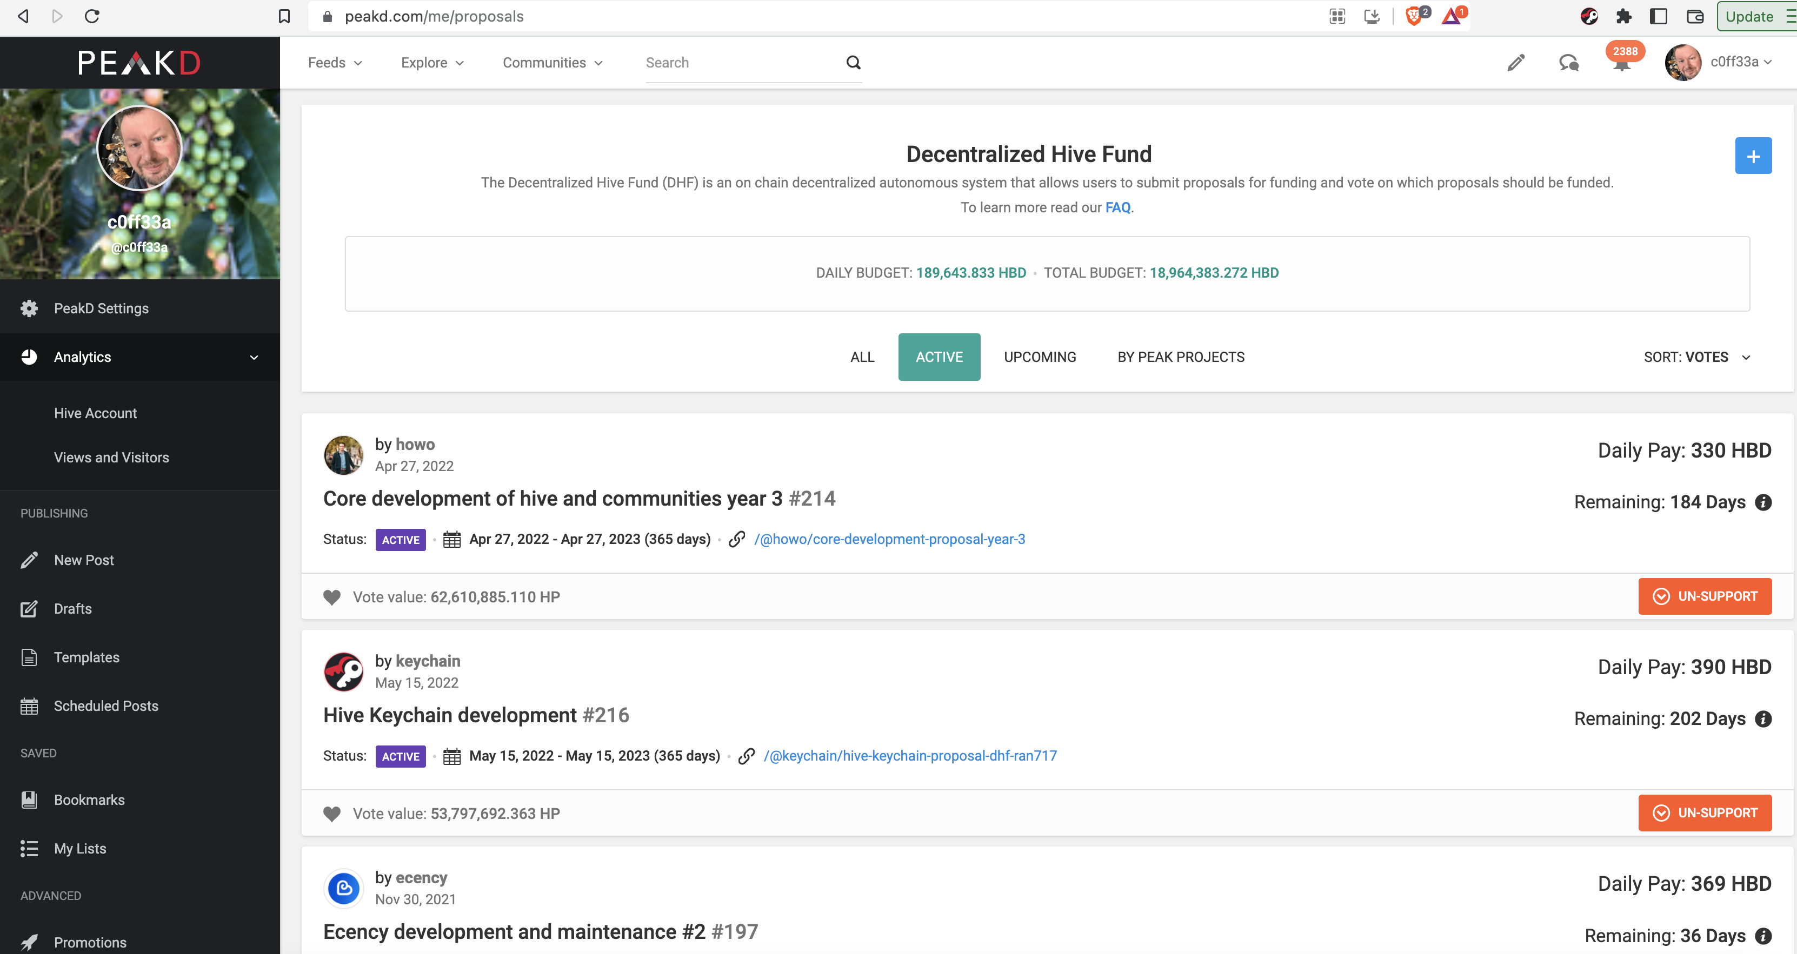Click the Analytics pie chart icon

pos(29,357)
